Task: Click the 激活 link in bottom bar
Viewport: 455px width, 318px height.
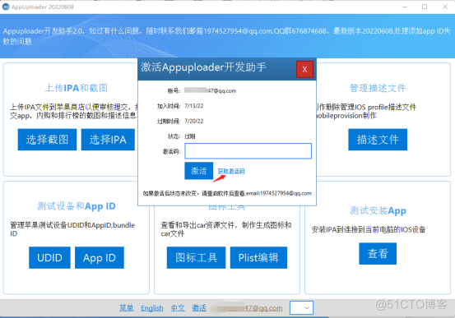Action: click(199, 308)
